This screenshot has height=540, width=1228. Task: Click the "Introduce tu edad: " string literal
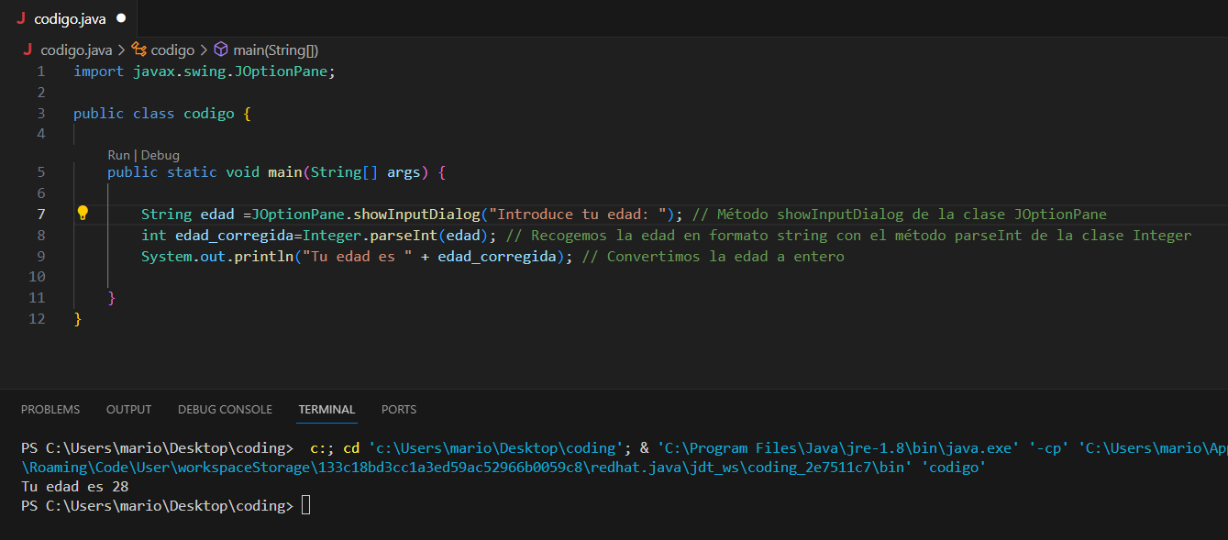[578, 215]
